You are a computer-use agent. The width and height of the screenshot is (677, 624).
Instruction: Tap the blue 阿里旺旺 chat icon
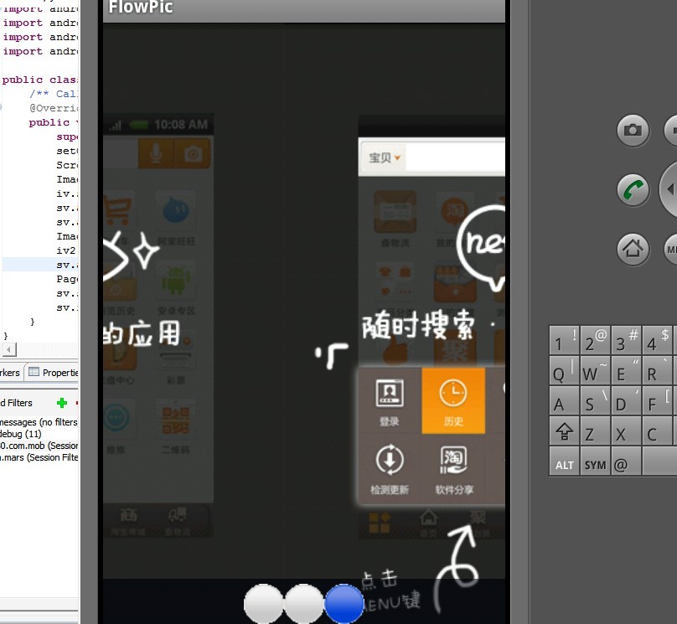pyautogui.click(x=176, y=211)
